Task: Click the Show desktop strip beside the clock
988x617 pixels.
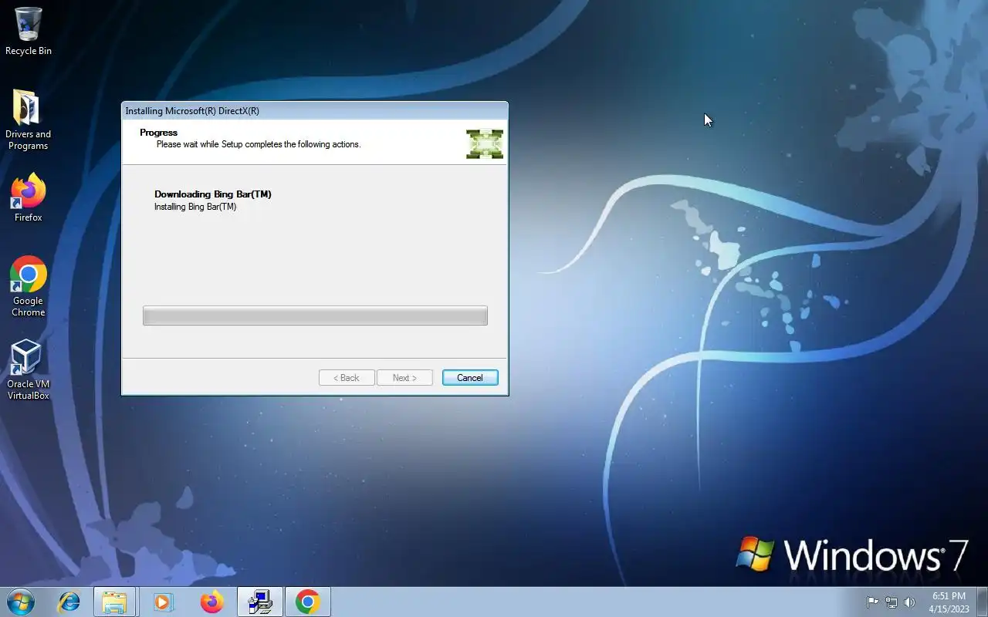Action: click(x=982, y=602)
